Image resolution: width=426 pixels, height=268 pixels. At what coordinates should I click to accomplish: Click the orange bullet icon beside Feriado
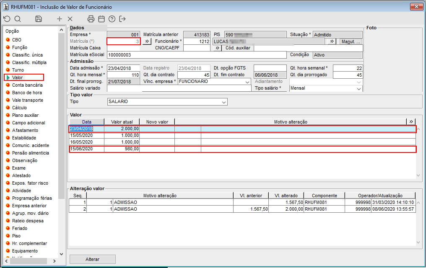point(8,228)
